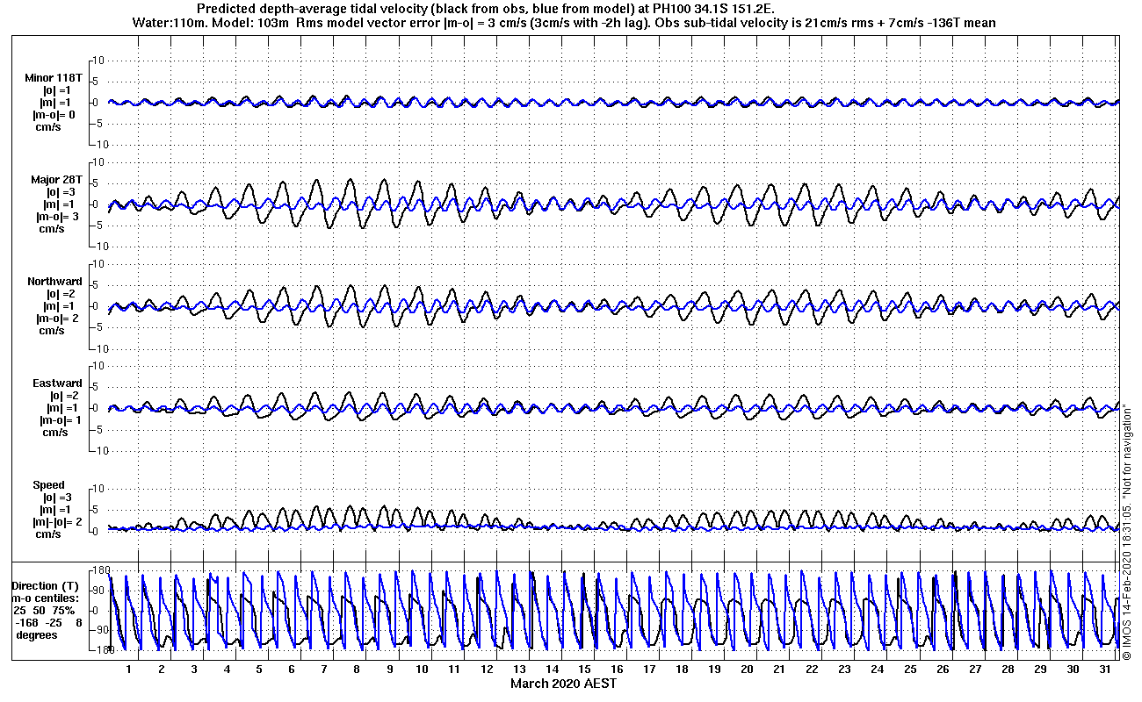Click day 6 on the date axis

click(x=291, y=669)
